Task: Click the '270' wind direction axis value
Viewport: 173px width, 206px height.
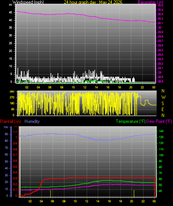Action: click(12, 98)
